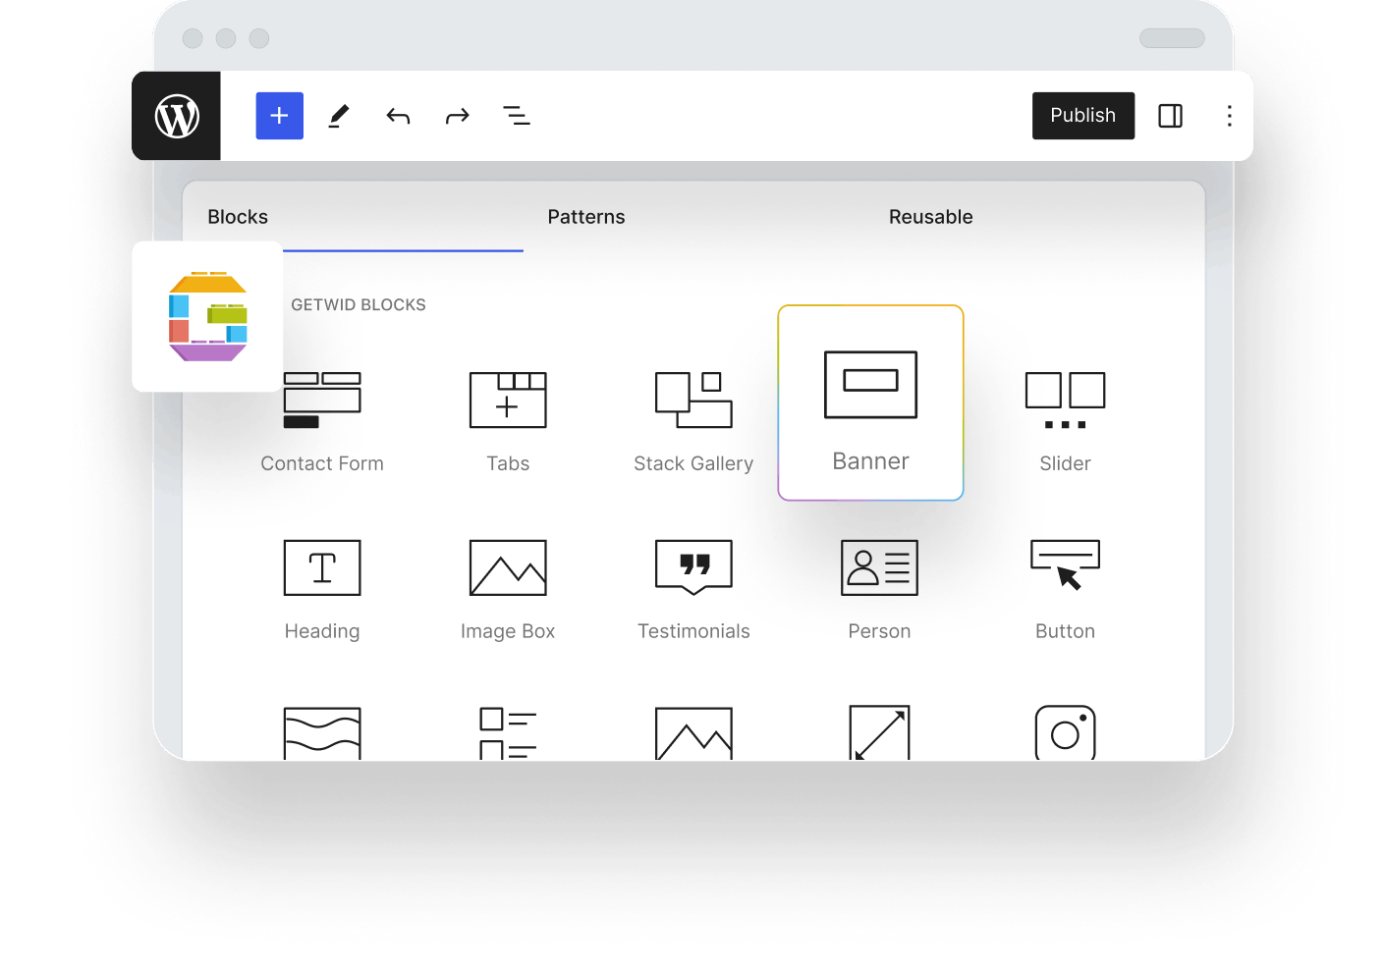The width and height of the screenshot is (1385, 966).
Task: Undo the last action
Action: point(398,116)
